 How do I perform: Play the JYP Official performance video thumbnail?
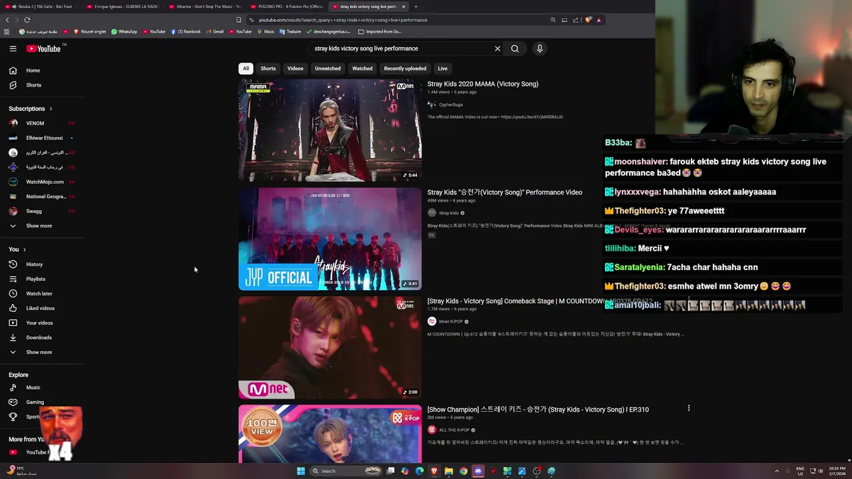tap(330, 239)
